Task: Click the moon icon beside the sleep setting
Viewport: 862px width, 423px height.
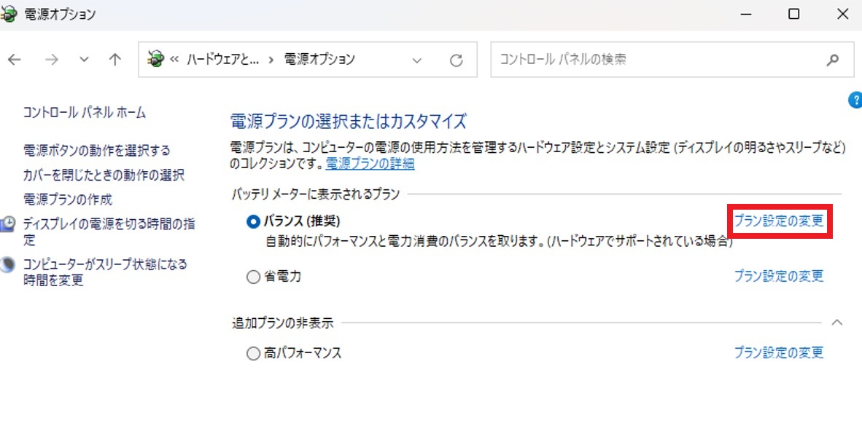Action: coord(8,265)
